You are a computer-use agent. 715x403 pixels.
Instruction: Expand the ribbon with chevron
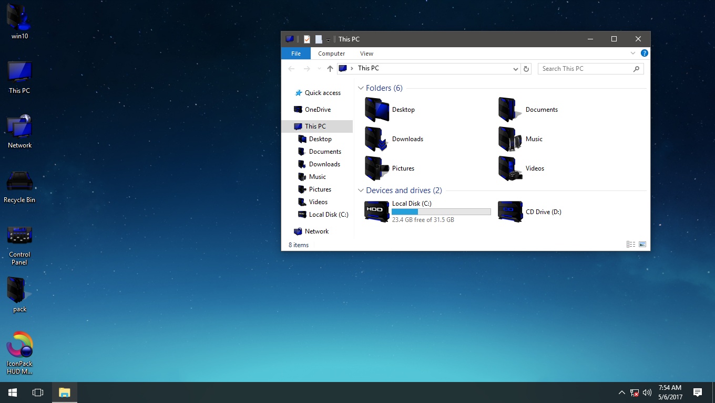633,53
